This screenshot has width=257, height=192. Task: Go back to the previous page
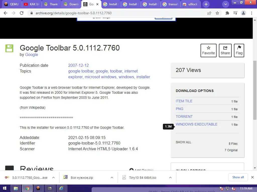pyautogui.click(x=6, y=13)
